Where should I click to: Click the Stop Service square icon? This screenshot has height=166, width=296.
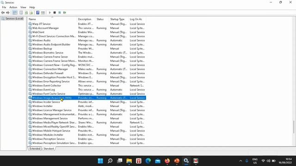[55, 12]
